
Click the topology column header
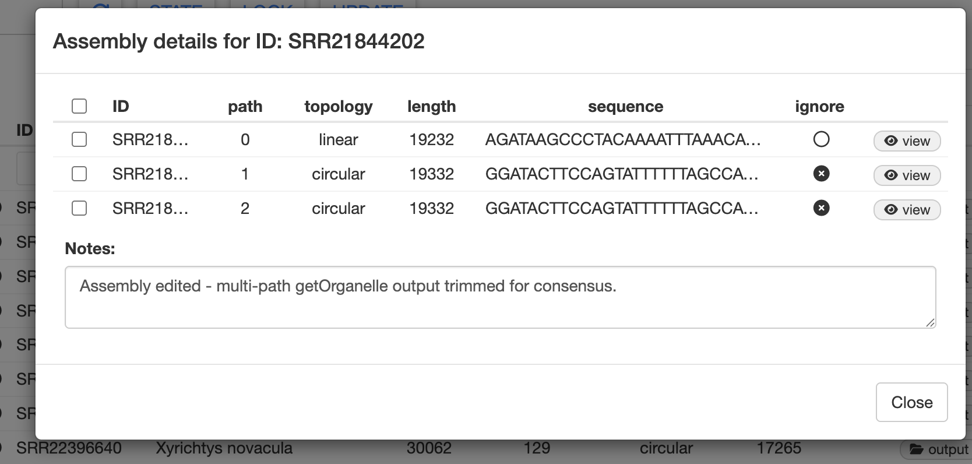[338, 106]
